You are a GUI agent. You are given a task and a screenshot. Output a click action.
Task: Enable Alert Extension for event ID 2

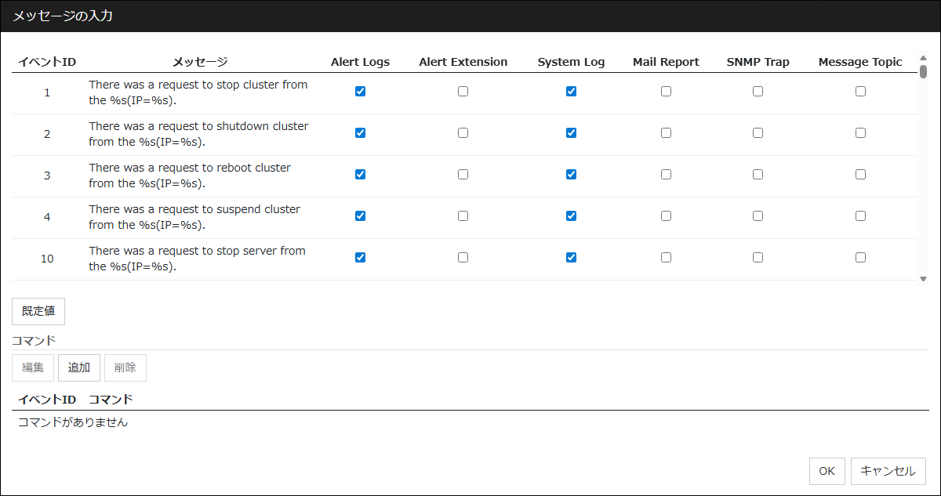click(463, 132)
